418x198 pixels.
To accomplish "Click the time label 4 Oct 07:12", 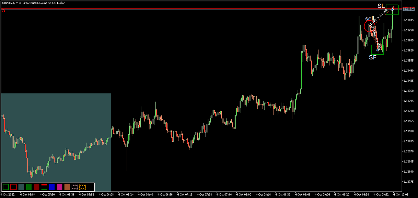I will 185,195.
